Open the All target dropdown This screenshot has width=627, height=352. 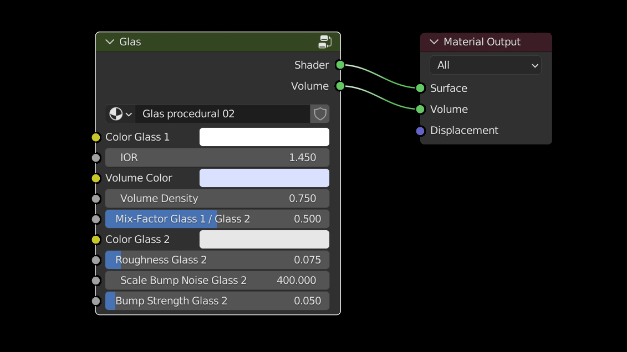pos(485,65)
